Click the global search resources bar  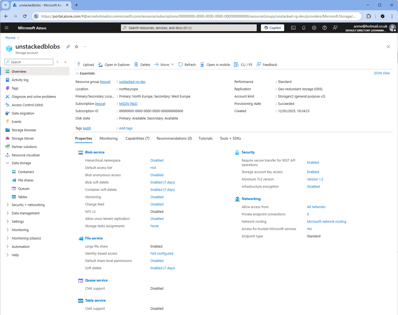click(x=188, y=28)
